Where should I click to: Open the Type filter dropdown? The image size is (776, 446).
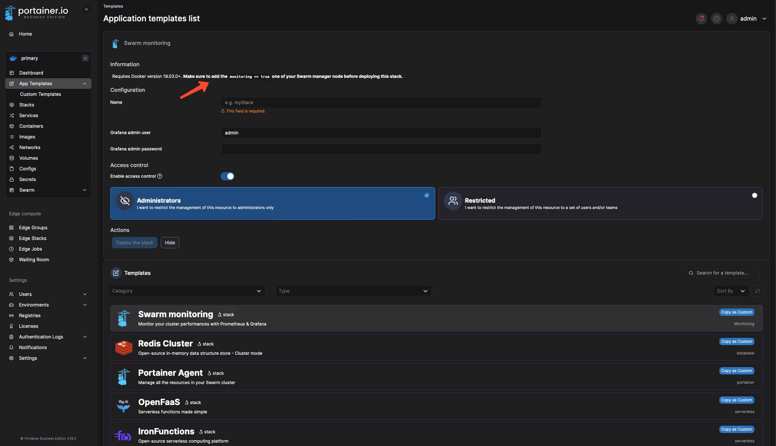coord(353,291)
